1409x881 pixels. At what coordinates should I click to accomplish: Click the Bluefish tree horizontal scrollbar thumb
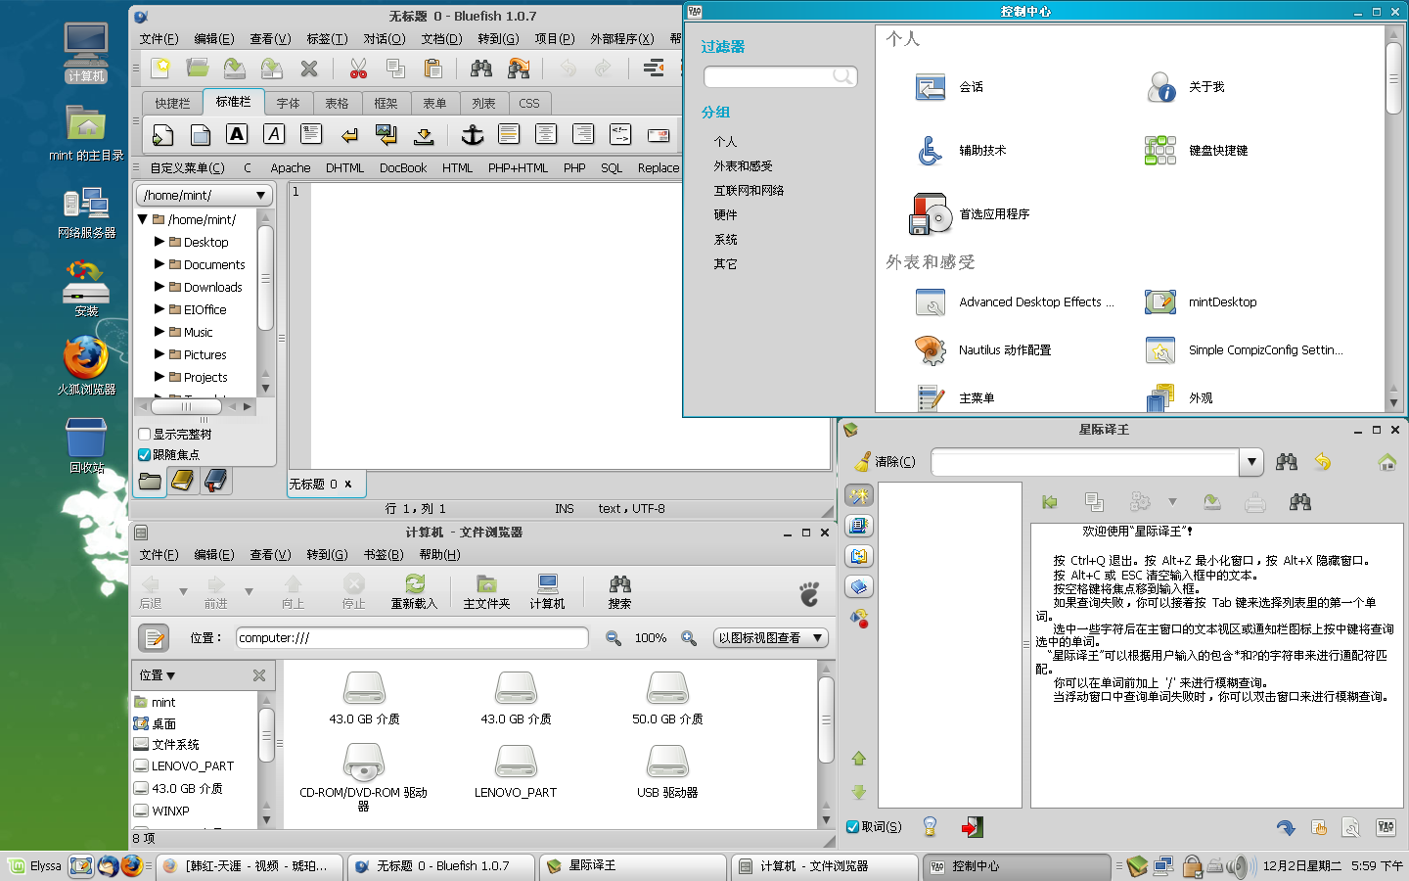[186, 406]
